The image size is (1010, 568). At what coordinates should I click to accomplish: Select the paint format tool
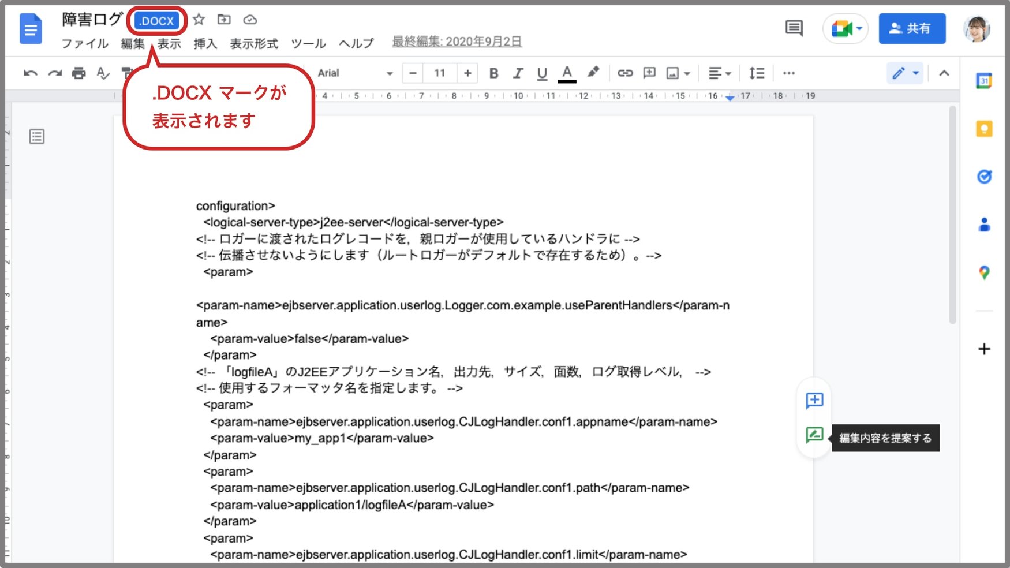(126, 73)
